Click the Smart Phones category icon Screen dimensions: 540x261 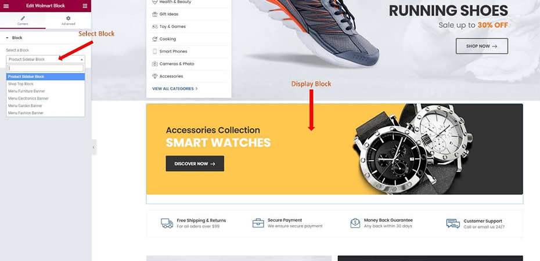point(154,51)
